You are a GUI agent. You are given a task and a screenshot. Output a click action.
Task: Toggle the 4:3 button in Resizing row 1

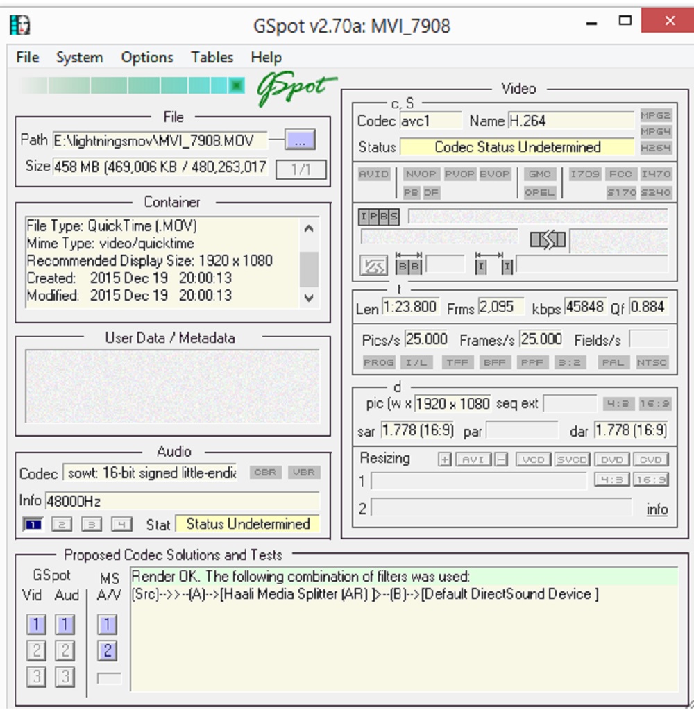coord(611,480)
